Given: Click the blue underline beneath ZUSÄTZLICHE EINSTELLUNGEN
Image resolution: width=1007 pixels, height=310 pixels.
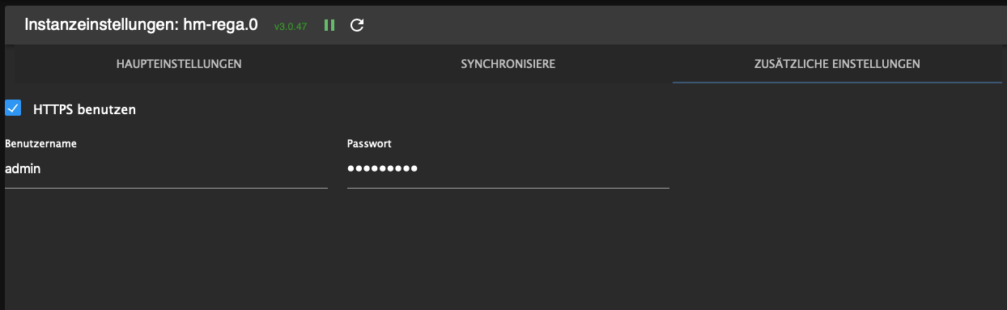Looking at the screenshot, I should [x=837, y=83].
